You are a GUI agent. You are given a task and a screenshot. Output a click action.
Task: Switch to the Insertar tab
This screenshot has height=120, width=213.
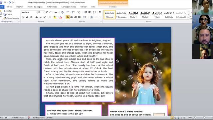[x=20, y=7]
